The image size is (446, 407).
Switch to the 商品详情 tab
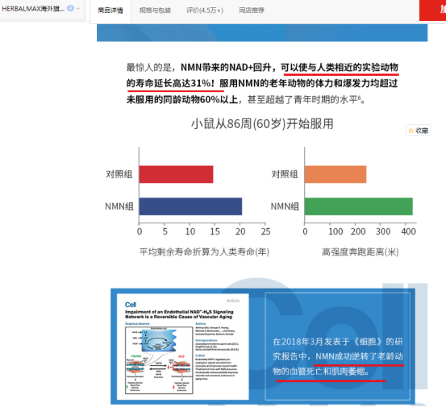pos(110,10)
